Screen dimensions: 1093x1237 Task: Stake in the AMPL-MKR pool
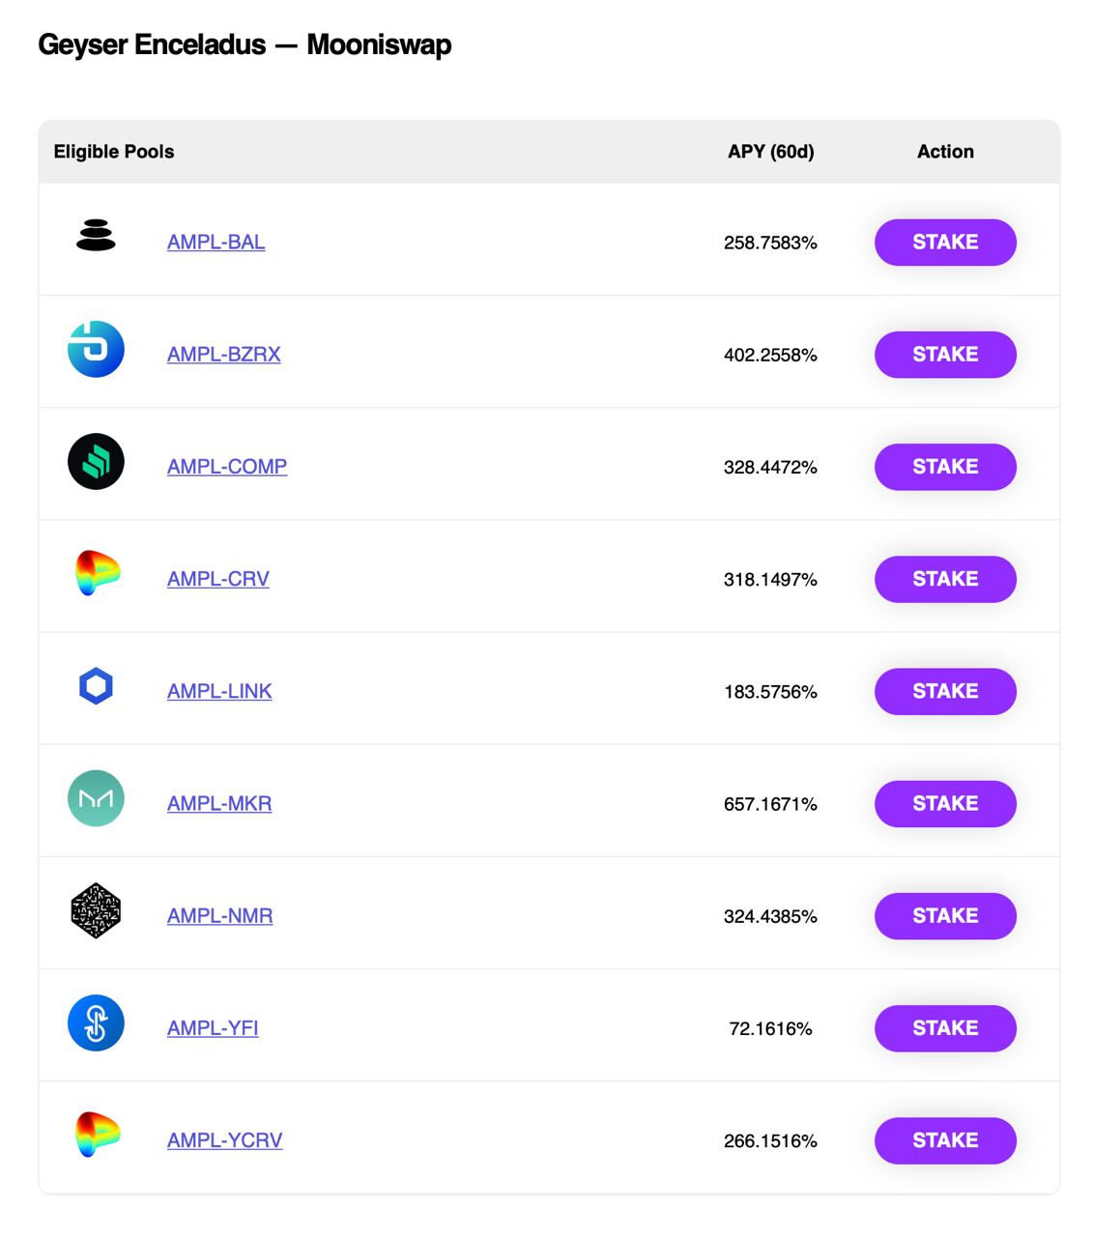tap(945, 803)
